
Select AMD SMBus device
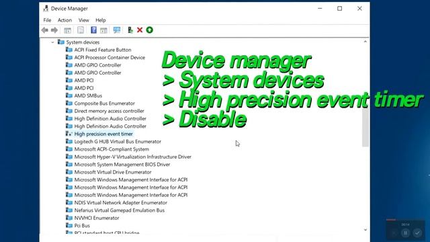click(88, 95)
